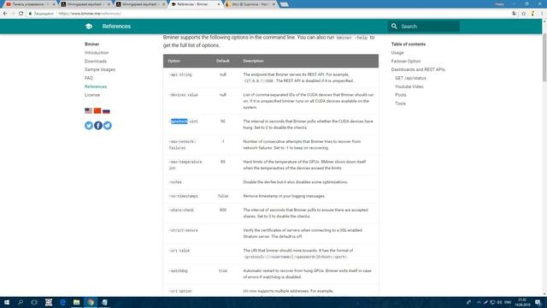Click the -no-timestamps option cell

pos(183,196)
